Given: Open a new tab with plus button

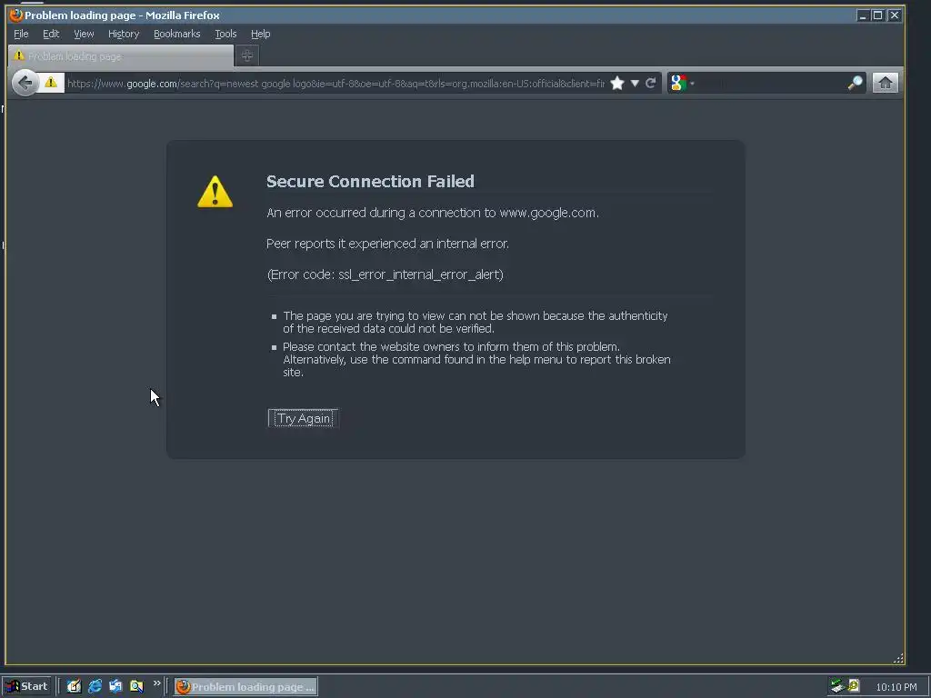Looking at the screenshot, I should (x=247, y=55).
